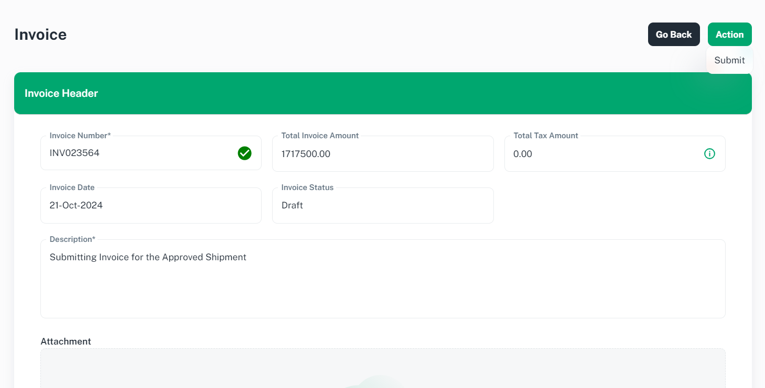Click the Invoice Header section bar

pyautogui.click(x=382, y=93)
